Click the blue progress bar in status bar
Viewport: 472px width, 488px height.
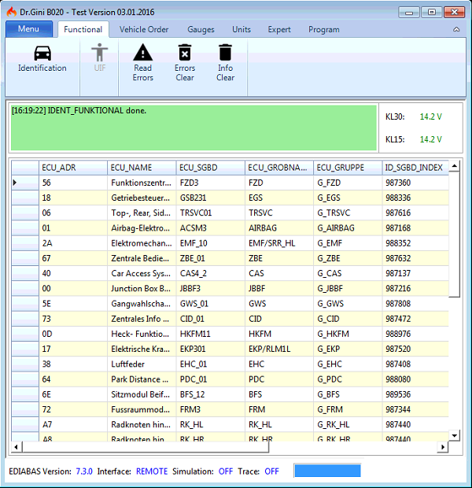pyautogui.click(x=327, y=471)
